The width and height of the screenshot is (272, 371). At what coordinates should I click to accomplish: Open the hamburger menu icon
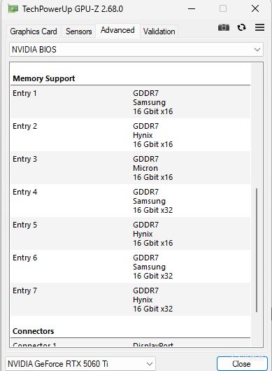(x=259, y=27)
